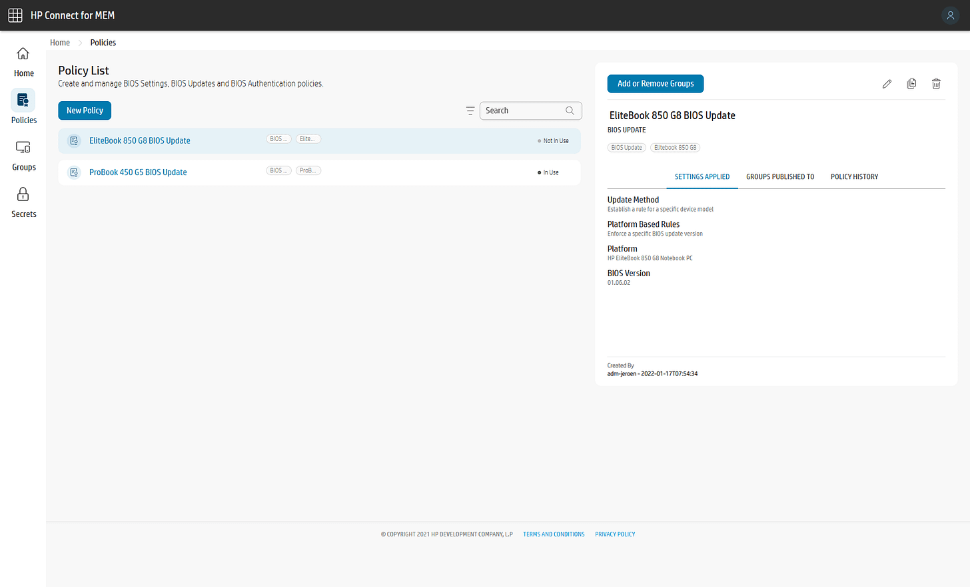Click the In Use status on ProBook row
Viewport: 970px width, 587px height.
(x=548, y=172)
